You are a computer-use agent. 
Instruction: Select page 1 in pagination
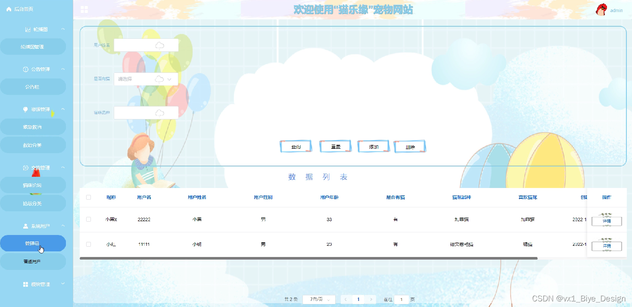[x=358, y=299]
